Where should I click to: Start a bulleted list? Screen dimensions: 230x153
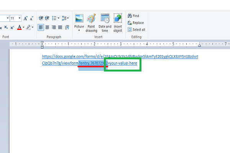coord(54,18)
